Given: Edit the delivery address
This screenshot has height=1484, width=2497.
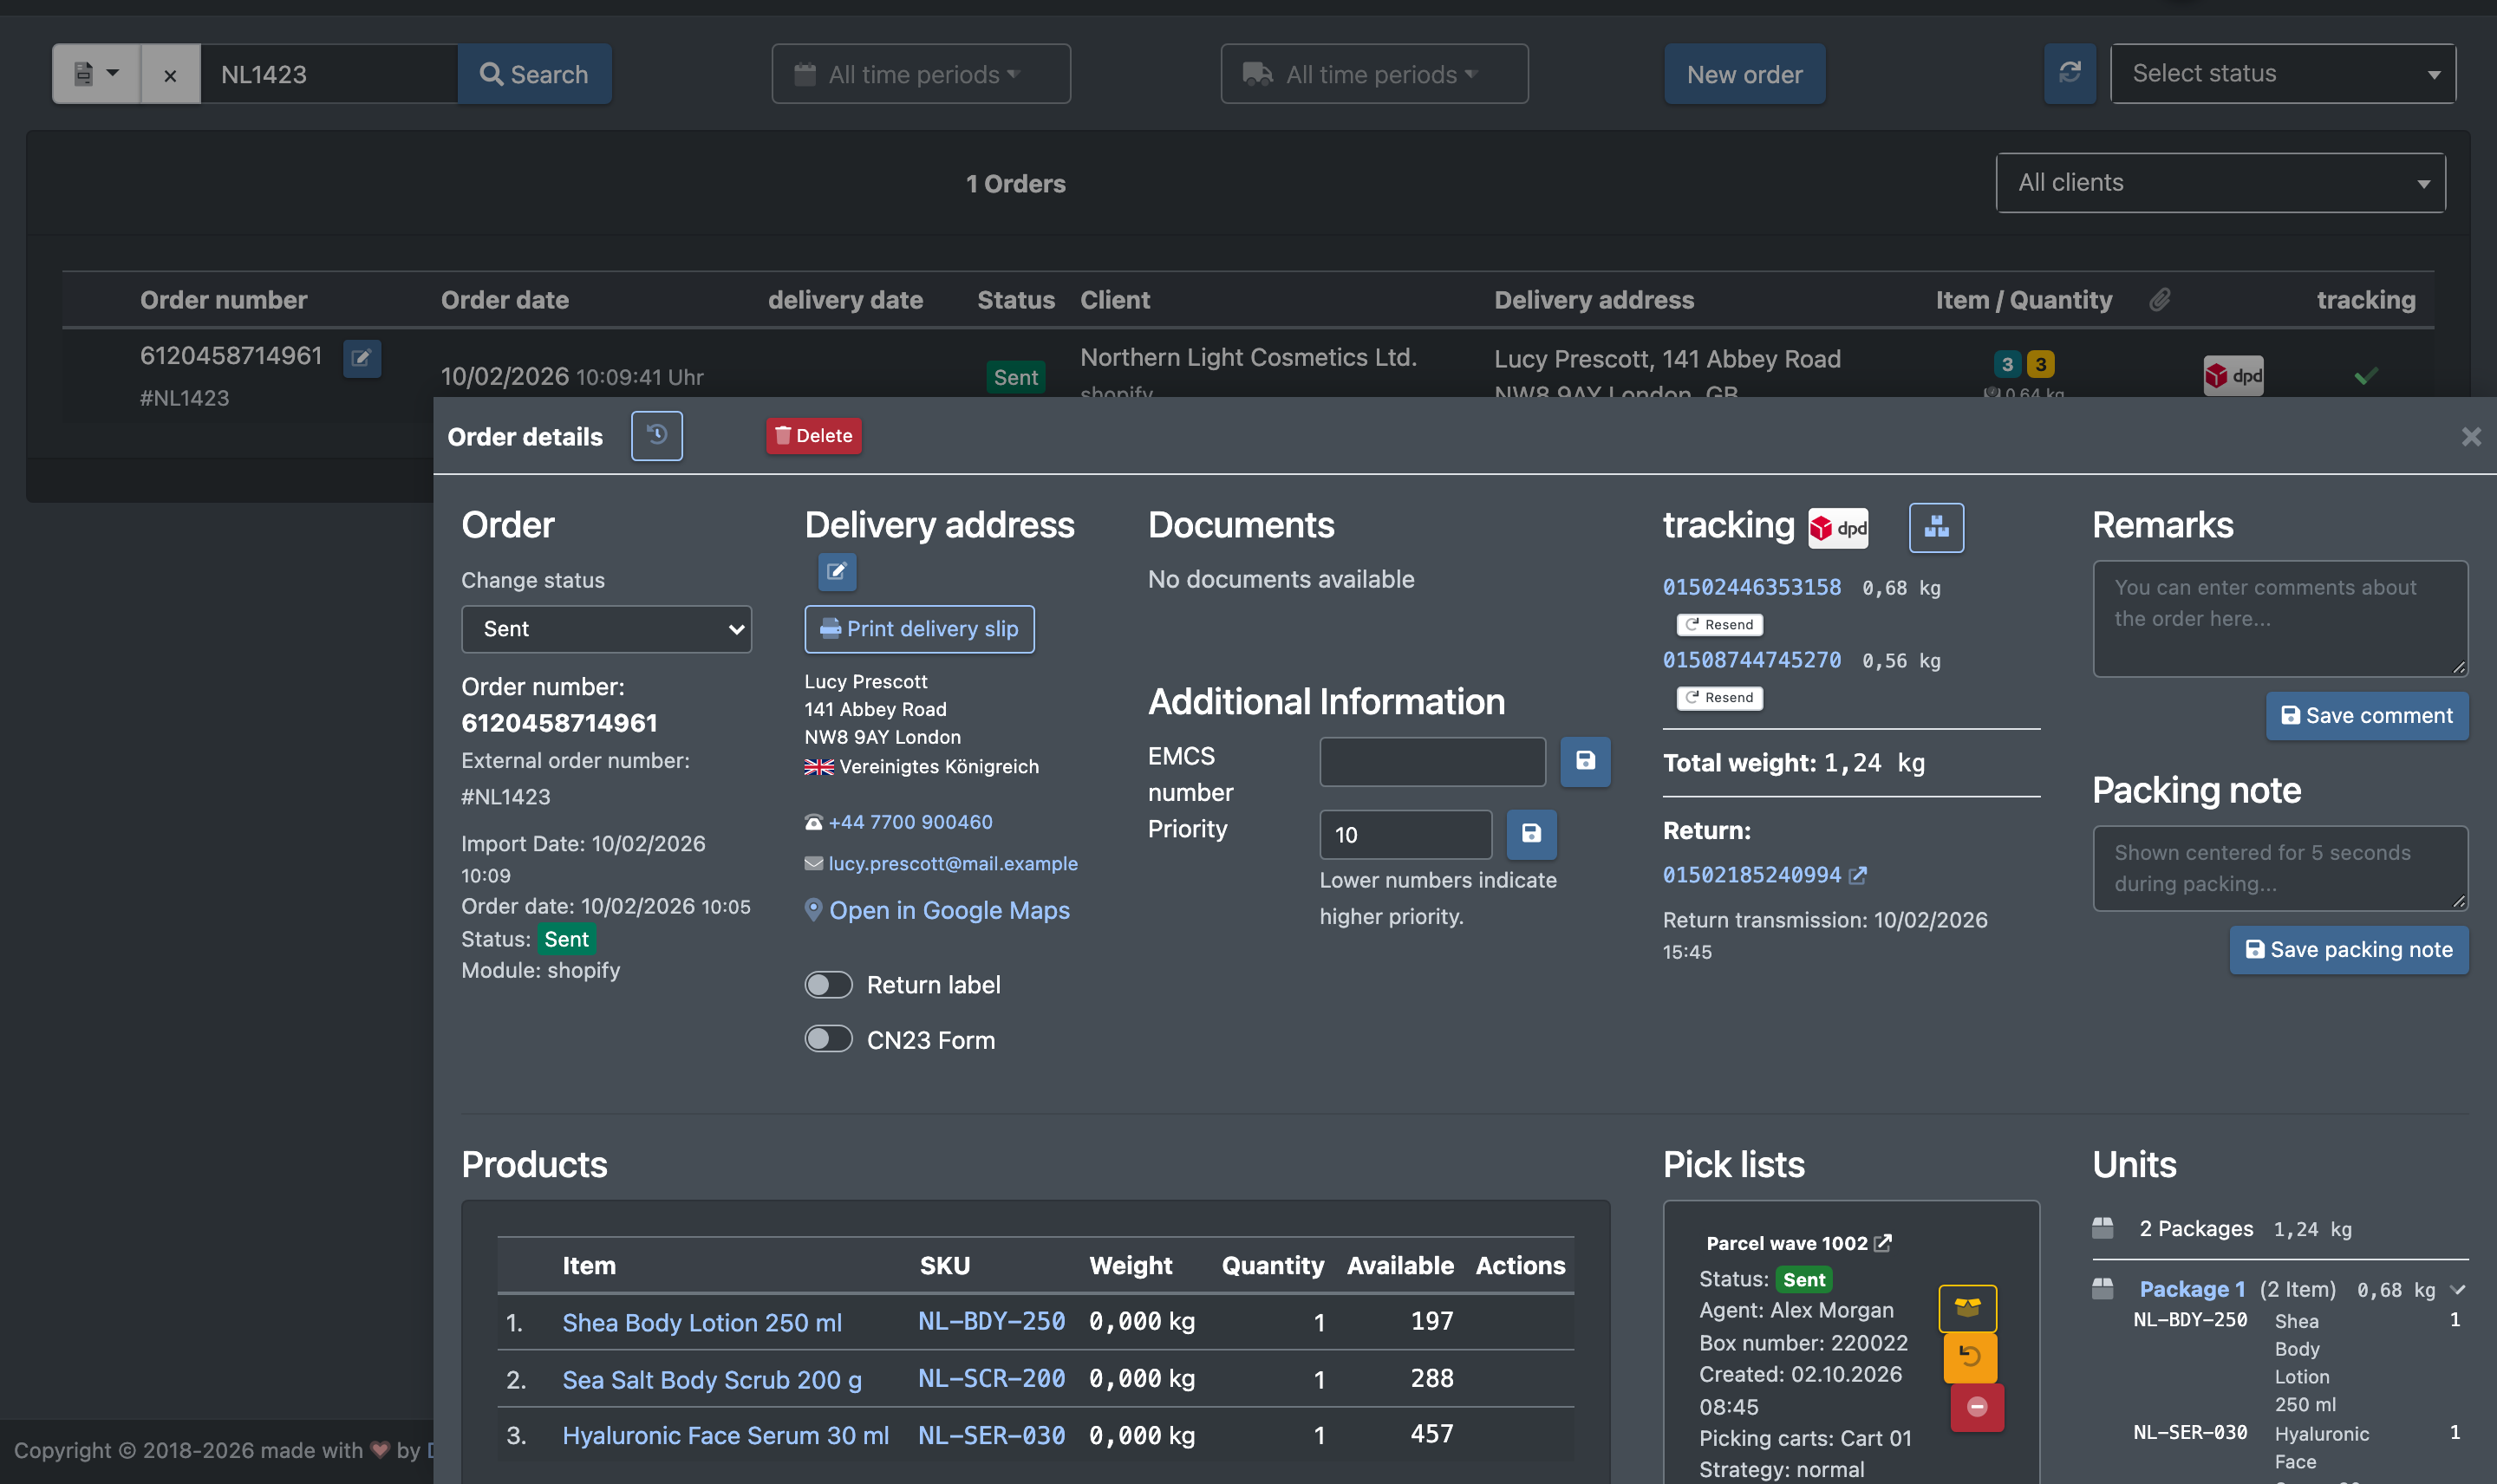Looking at the screenshot, I should (837, 571).
